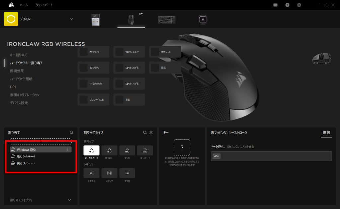
Task: Click the side-view mouse thumbnail
Action: tap(321, 59)
